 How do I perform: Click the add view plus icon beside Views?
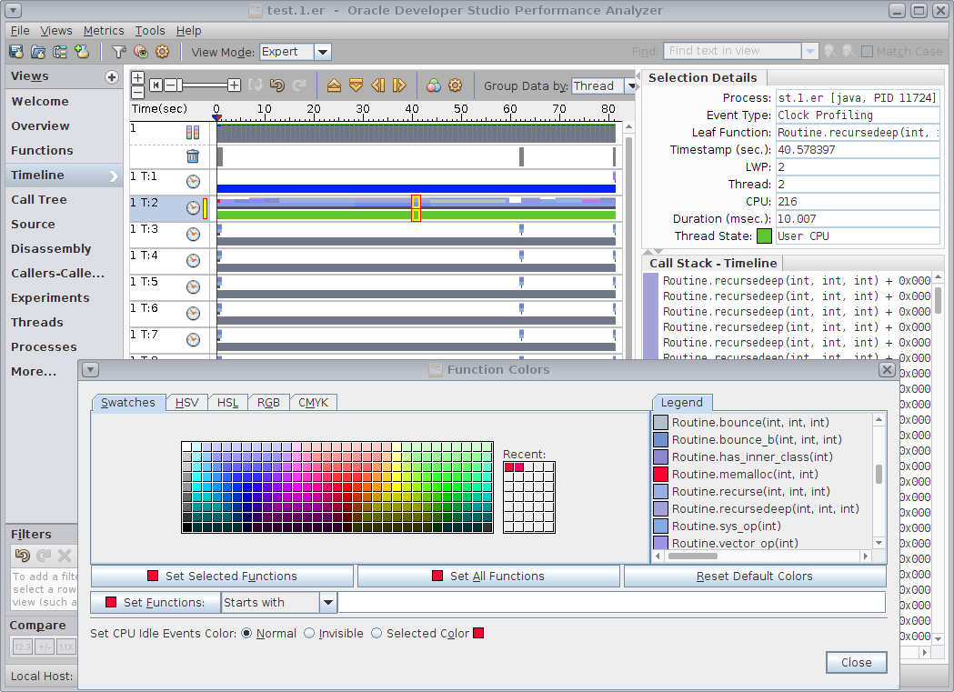(x=112, y=77)
